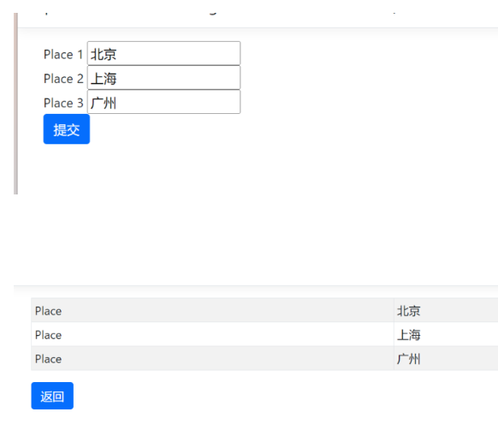Select the 北京 cell in the results table

click(x=446, y=310)
